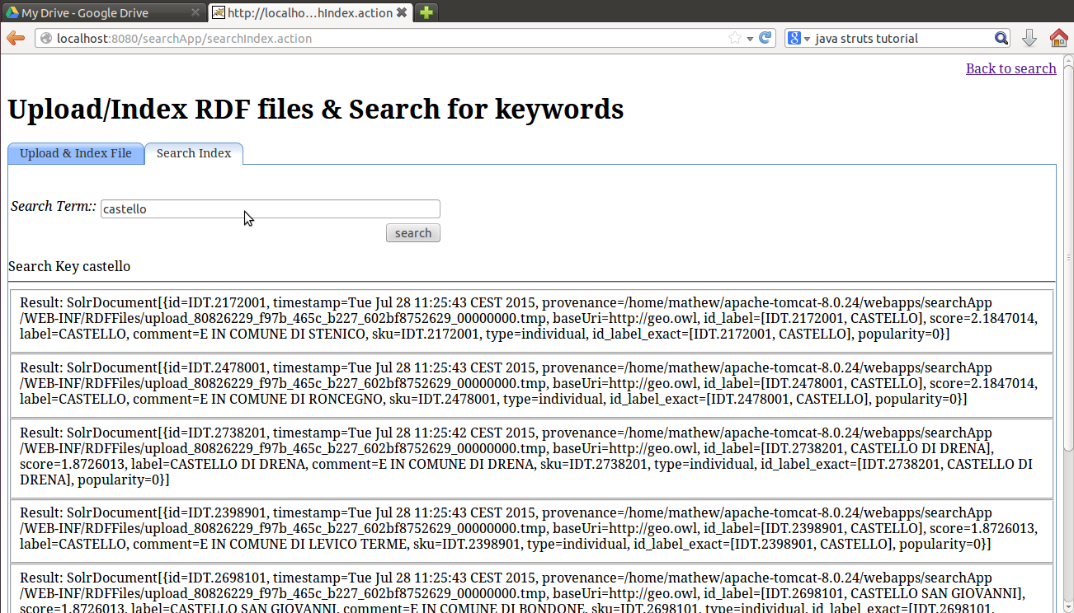Open the URL history dropdown arrow
The height and width of the screenshot is (613, 1074).
click(x=750, y=39)
